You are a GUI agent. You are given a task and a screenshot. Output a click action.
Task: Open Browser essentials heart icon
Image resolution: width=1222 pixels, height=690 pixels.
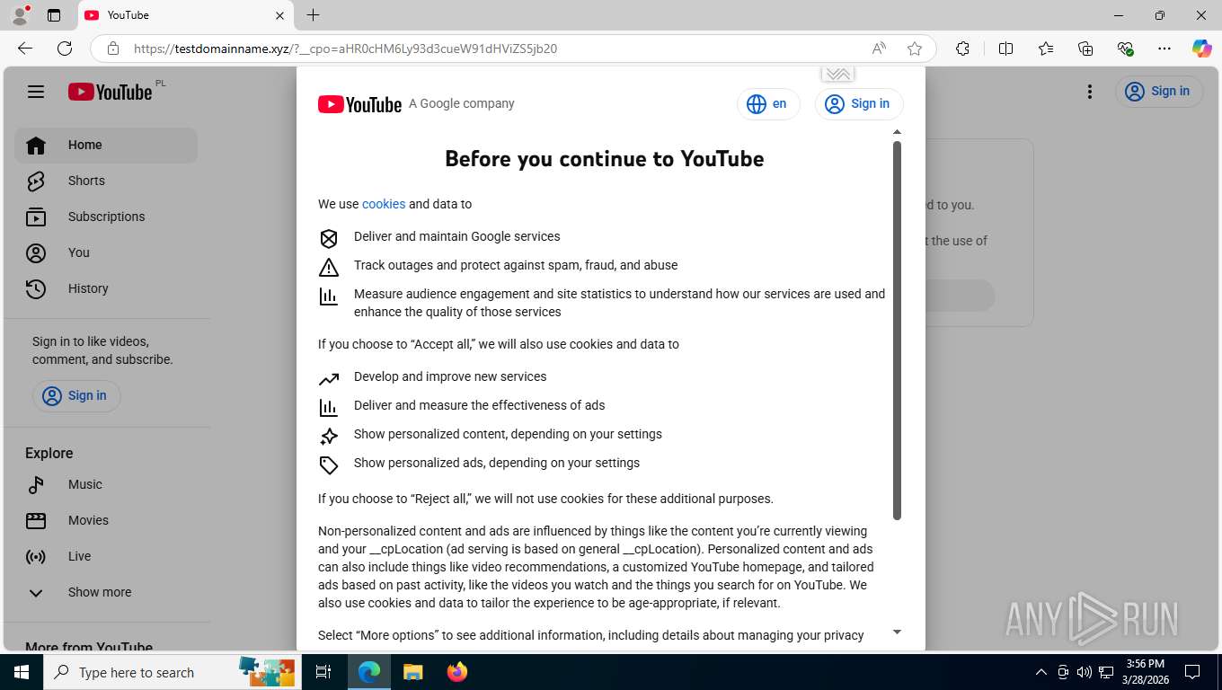pyautogui.click(x=1125, y=49)
